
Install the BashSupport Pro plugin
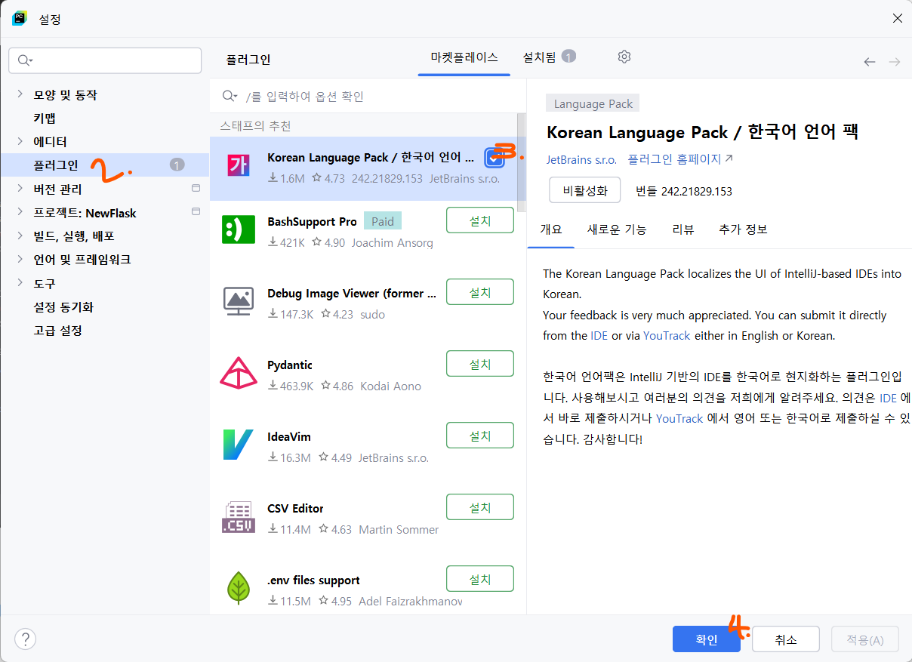click(x=480, y=220)
